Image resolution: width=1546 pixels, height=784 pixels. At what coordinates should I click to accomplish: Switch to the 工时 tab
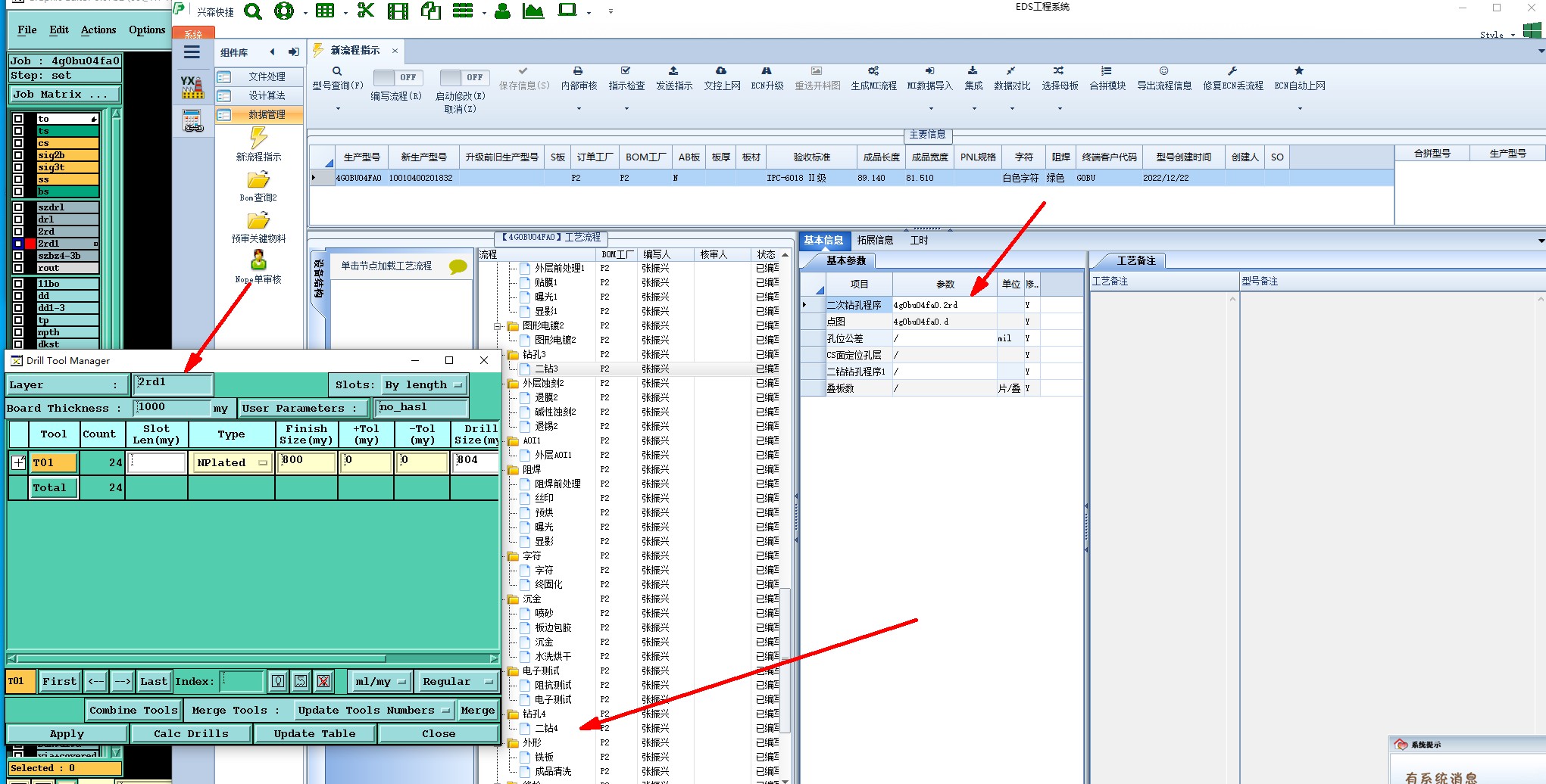coord(919,240)
